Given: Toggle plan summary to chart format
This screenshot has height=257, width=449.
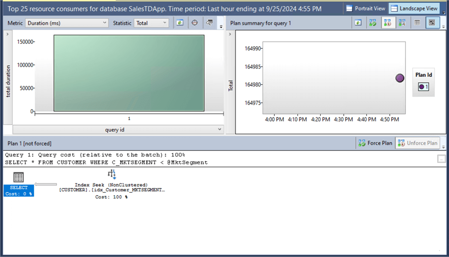Looking at the screenshot, I should pos(431,23).
